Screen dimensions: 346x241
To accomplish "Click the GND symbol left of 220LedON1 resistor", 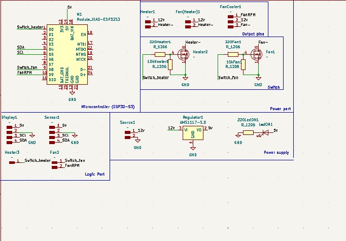I will [x=238, y=136].
